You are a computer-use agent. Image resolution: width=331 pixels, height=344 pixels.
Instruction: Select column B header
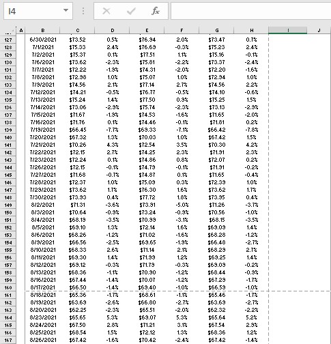pos(43,30)
